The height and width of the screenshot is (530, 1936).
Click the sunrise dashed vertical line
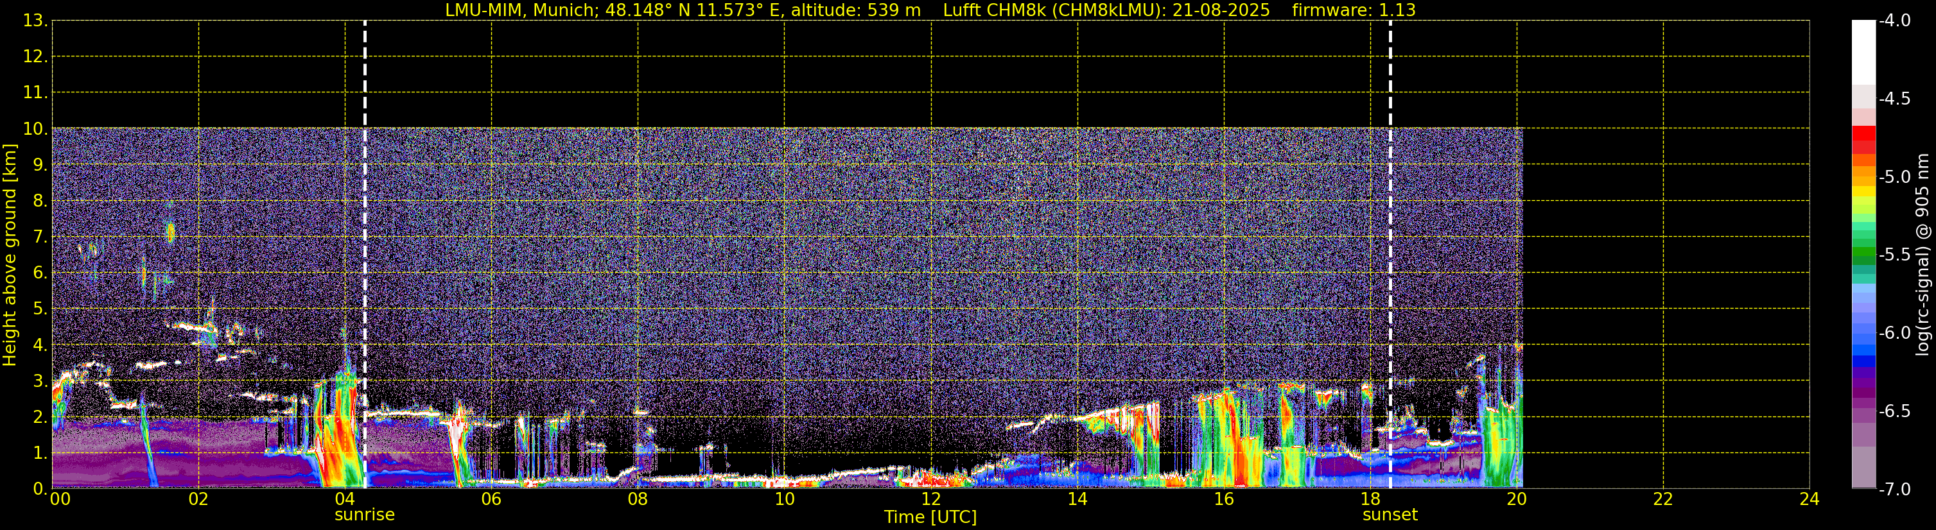coord(365,255)
